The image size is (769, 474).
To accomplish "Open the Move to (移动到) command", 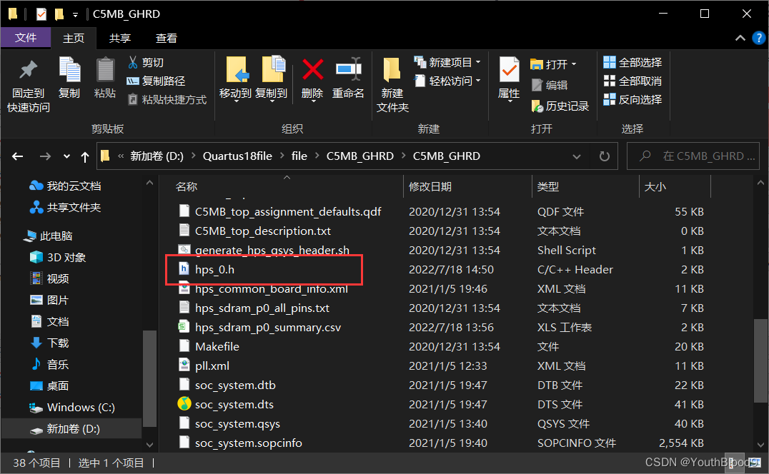I will point(235,79).
